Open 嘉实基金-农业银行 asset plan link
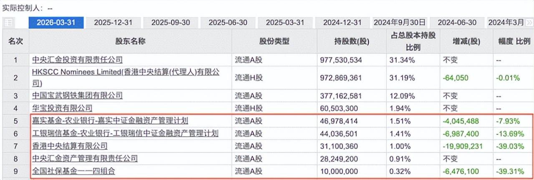The width and height of the screenshot is (534, 180). (110, 121)
